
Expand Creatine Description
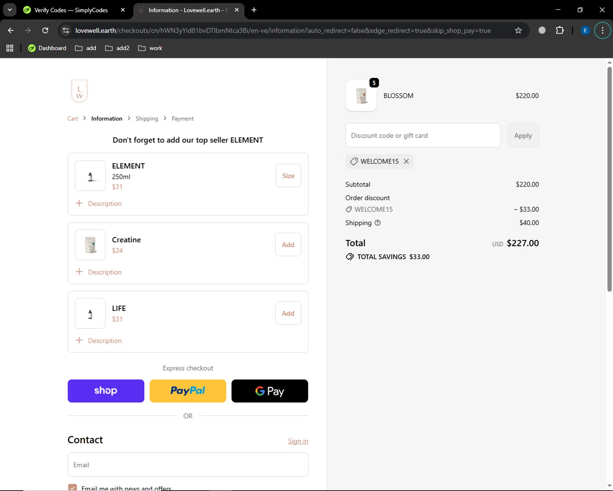(99, 272)
